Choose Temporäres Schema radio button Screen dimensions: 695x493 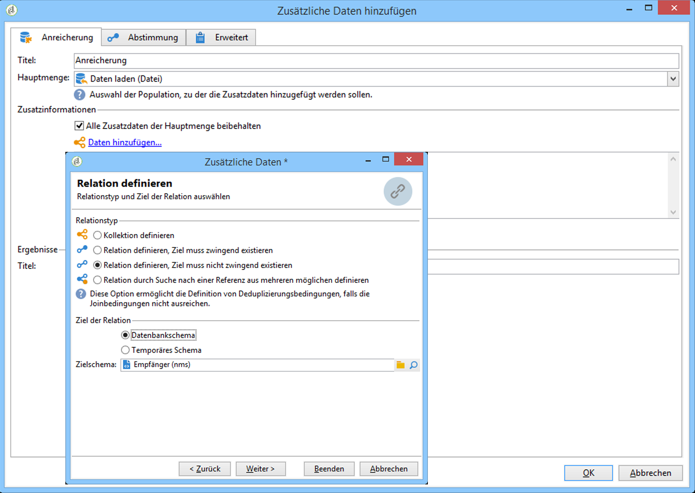coord(125,350)
